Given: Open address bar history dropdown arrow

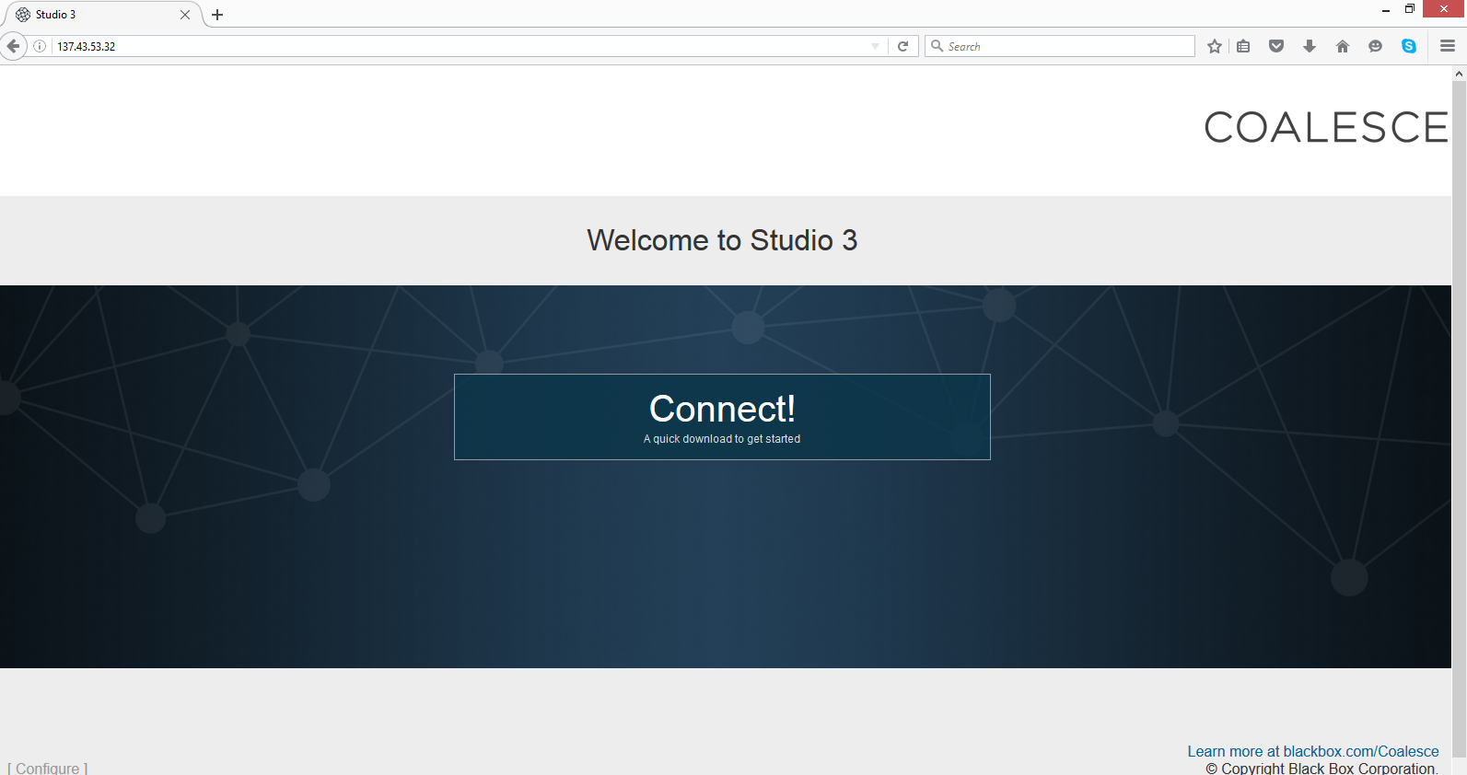Looking at the screenshot, I should (875, 46).
